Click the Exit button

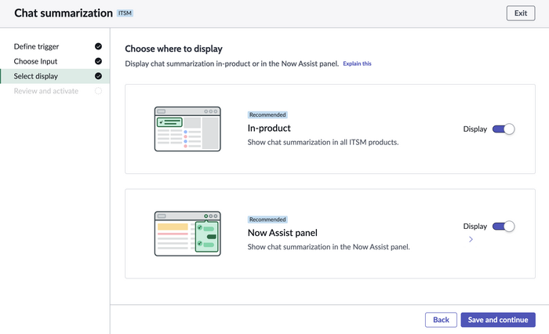(521, 13)
